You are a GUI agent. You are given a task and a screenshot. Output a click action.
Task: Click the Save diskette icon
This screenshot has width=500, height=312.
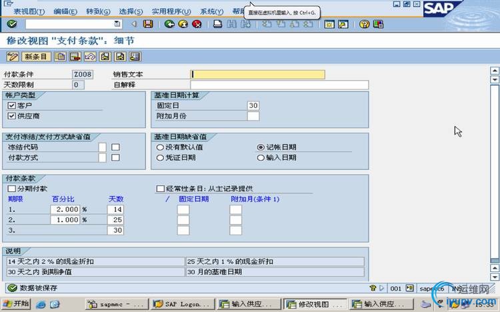pos(148,24)
